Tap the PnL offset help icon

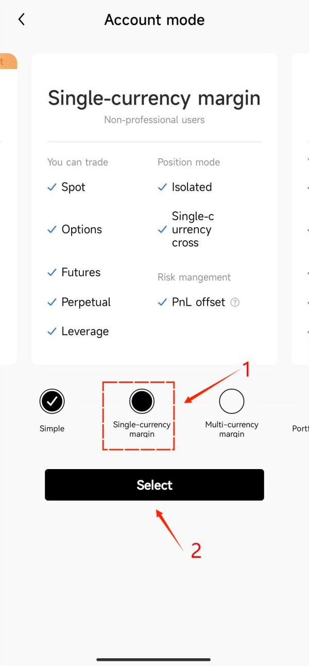235,303
